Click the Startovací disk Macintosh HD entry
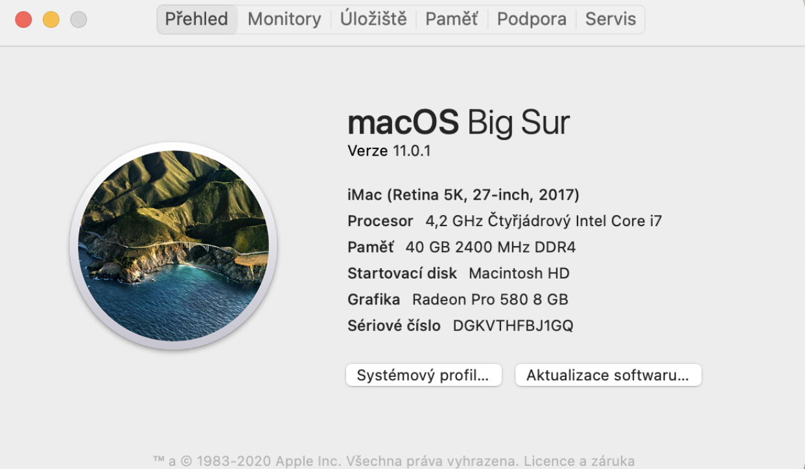This screenshot has height=469, width=805. tap(458, 273)
